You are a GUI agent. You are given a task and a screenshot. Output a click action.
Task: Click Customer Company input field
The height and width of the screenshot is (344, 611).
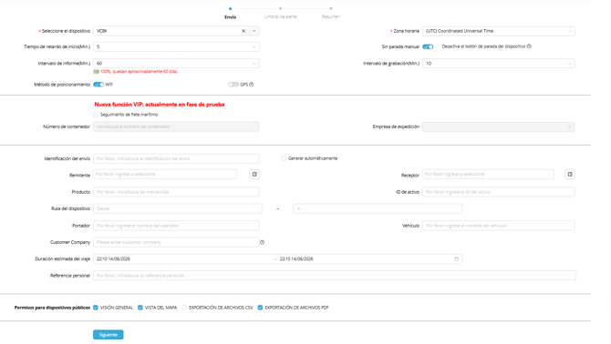(x=176, y=242)
